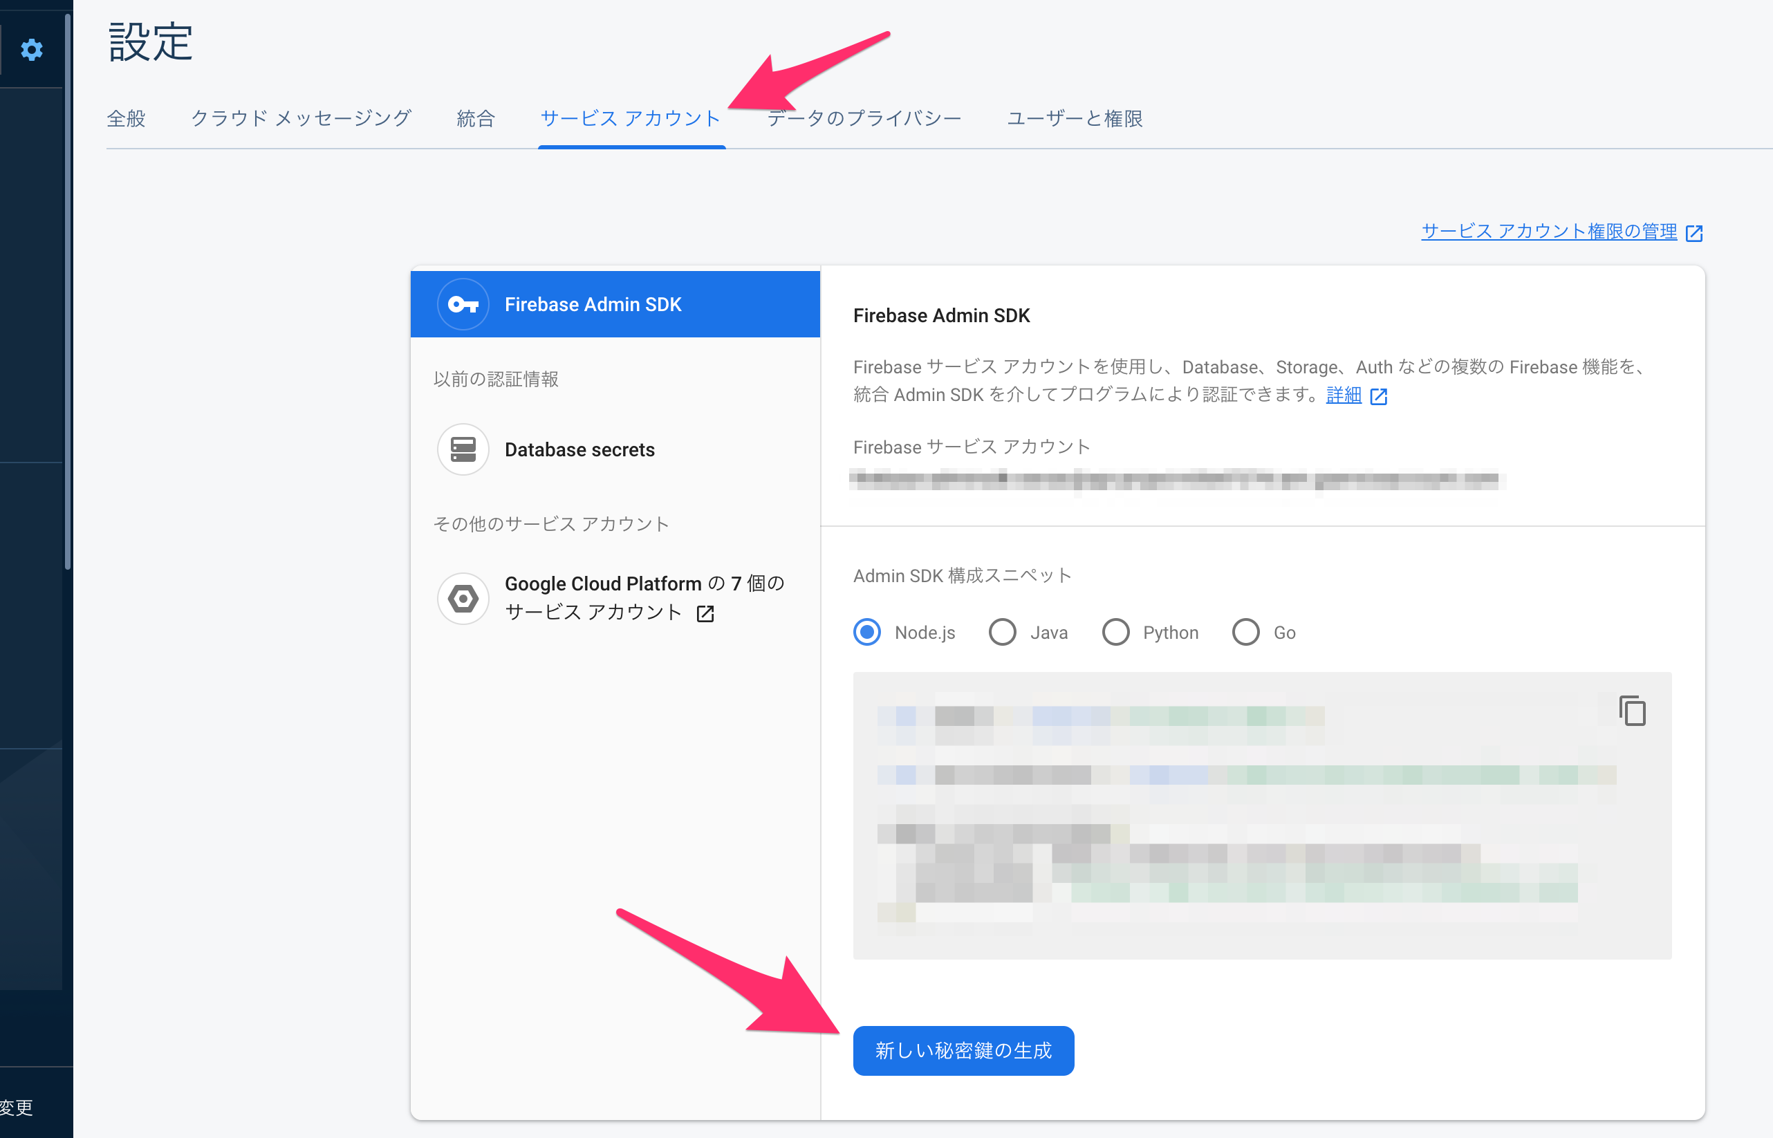Click the Firebase Admin SDK key icon
1773x1138 pixels.
[x=463, y=304]
